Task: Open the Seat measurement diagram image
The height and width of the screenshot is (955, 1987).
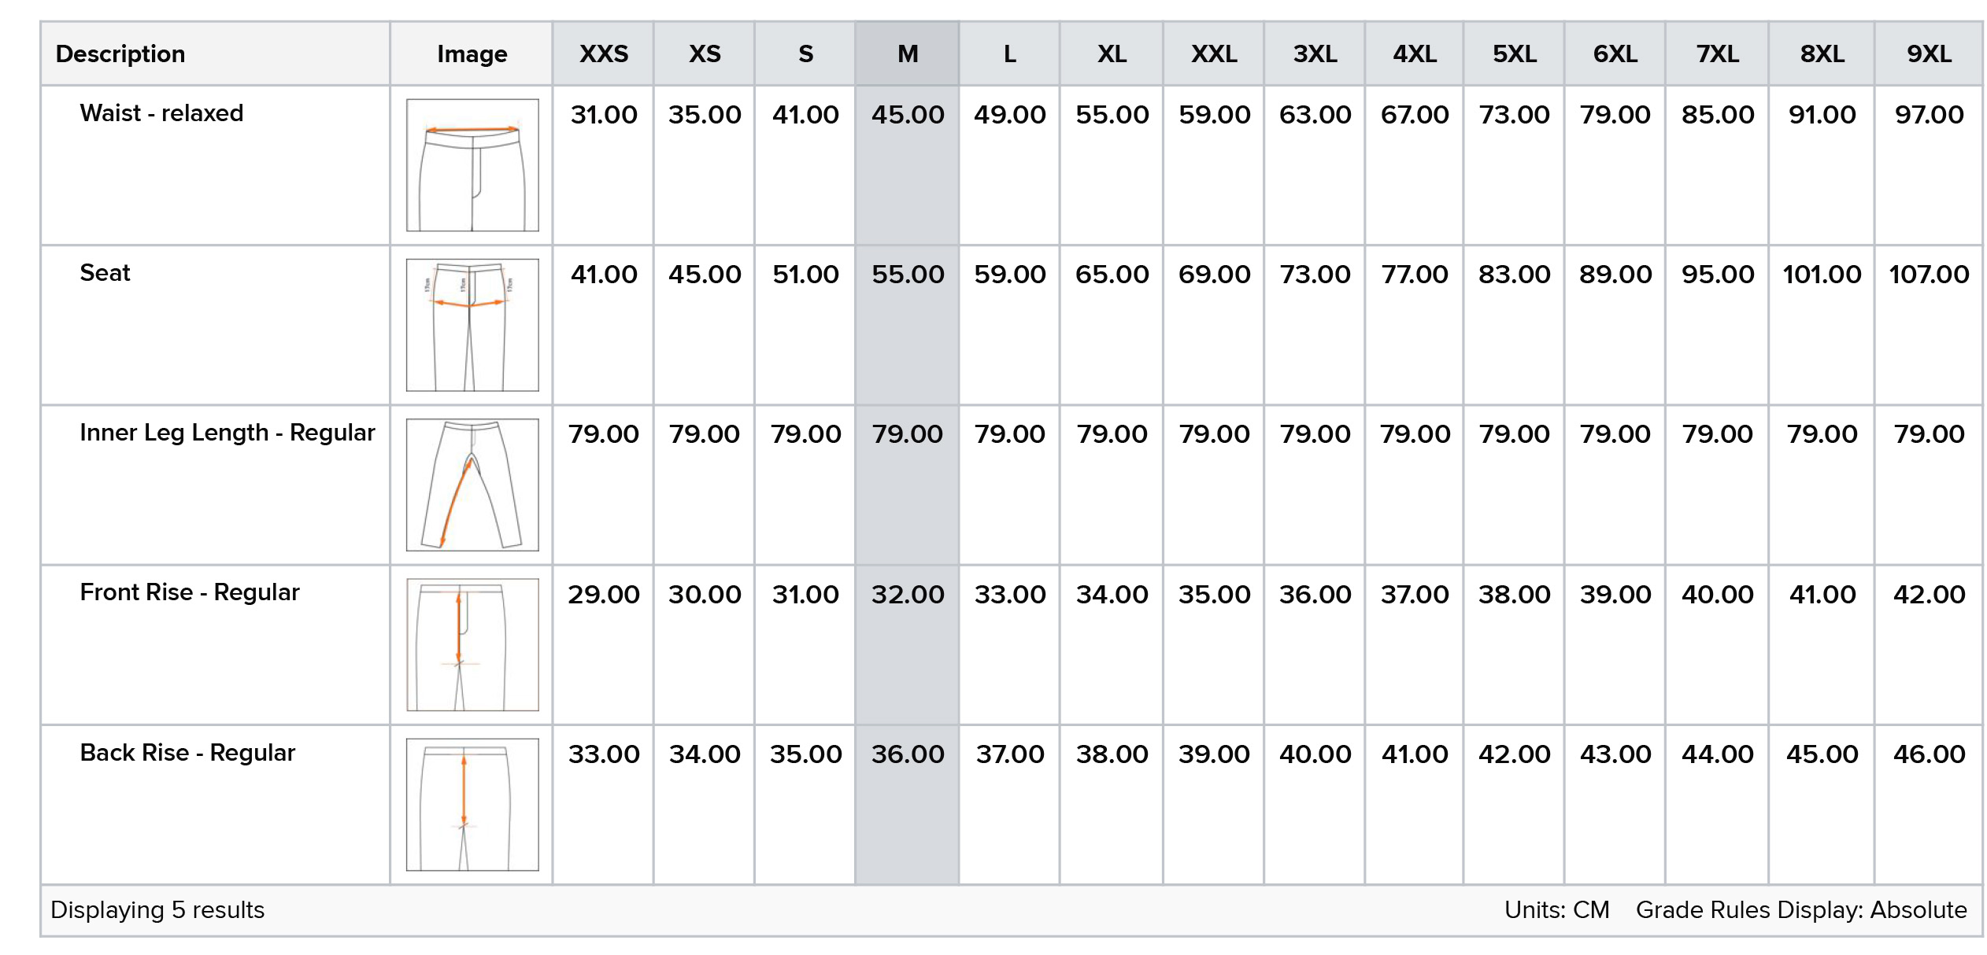Action: 472,325
